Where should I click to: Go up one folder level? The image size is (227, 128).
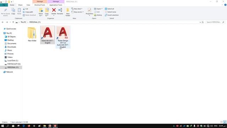click(13, 22)
